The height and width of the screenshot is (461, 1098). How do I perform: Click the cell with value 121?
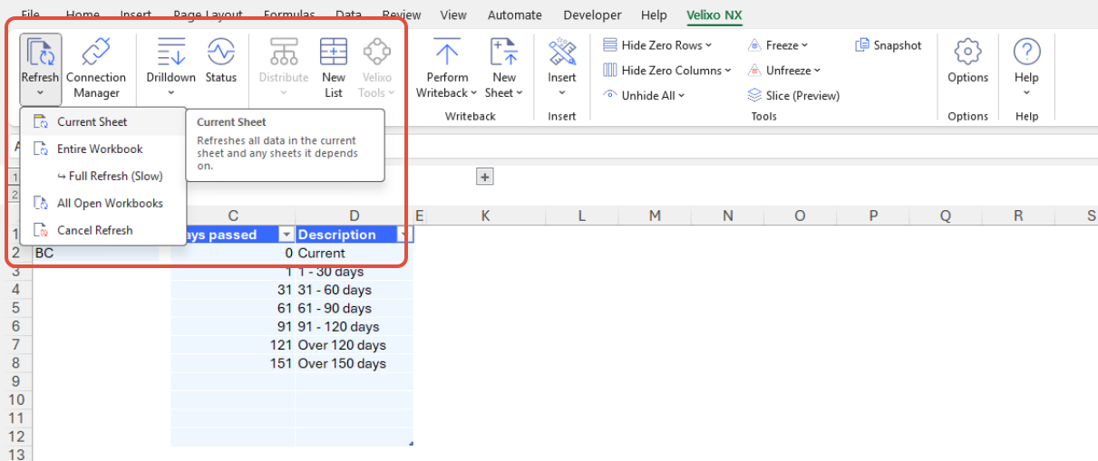[234, 345]
